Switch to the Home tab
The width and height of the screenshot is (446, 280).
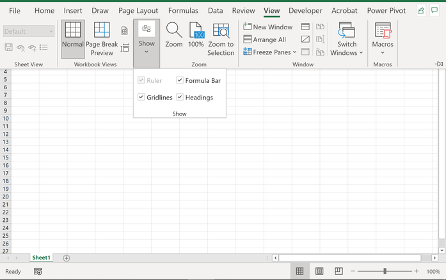pyautogui.click(x=44, y=11)
